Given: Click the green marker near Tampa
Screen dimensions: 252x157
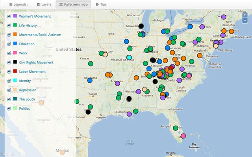Looking at the screenshot, I should [x=176, y=128].
